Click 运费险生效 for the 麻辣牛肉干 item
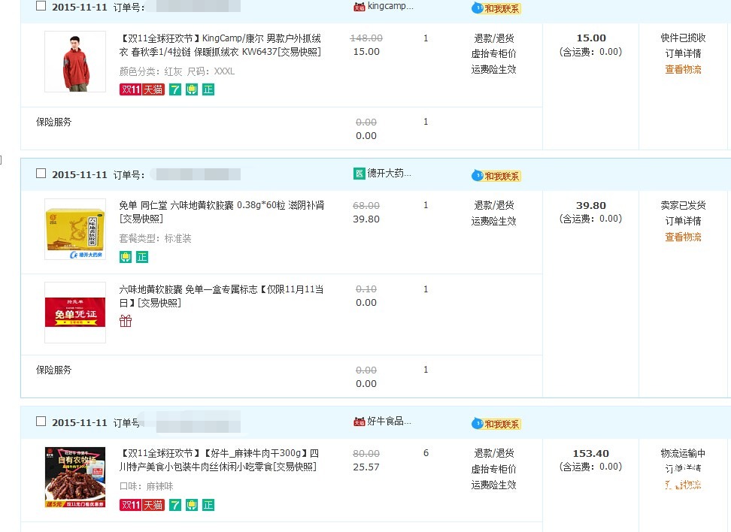The image size is (731, 532). tap(493, 485)
